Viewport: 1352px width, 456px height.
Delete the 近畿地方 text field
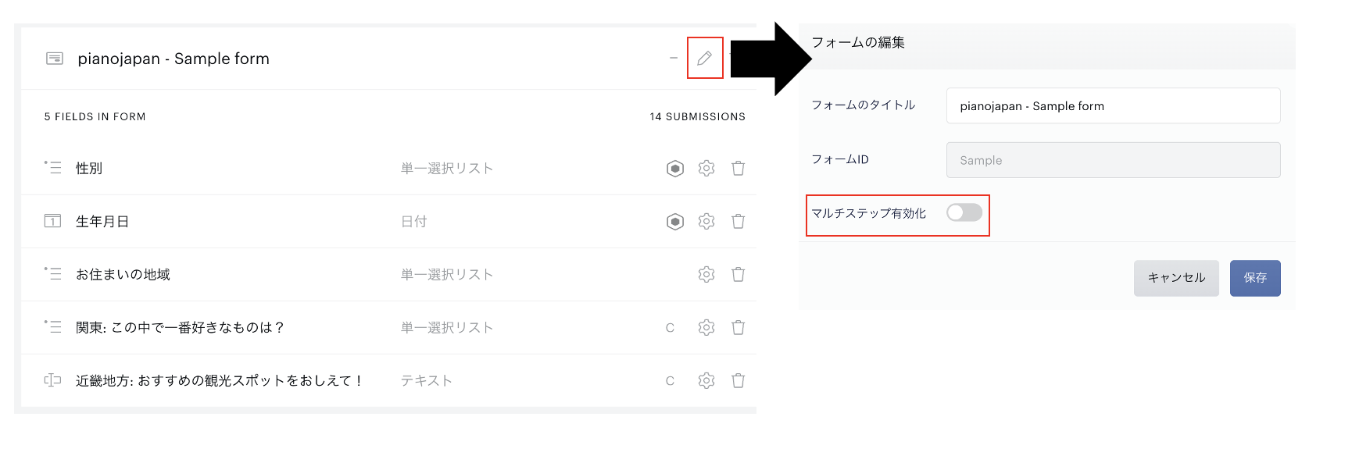click(x=738, y=381)
